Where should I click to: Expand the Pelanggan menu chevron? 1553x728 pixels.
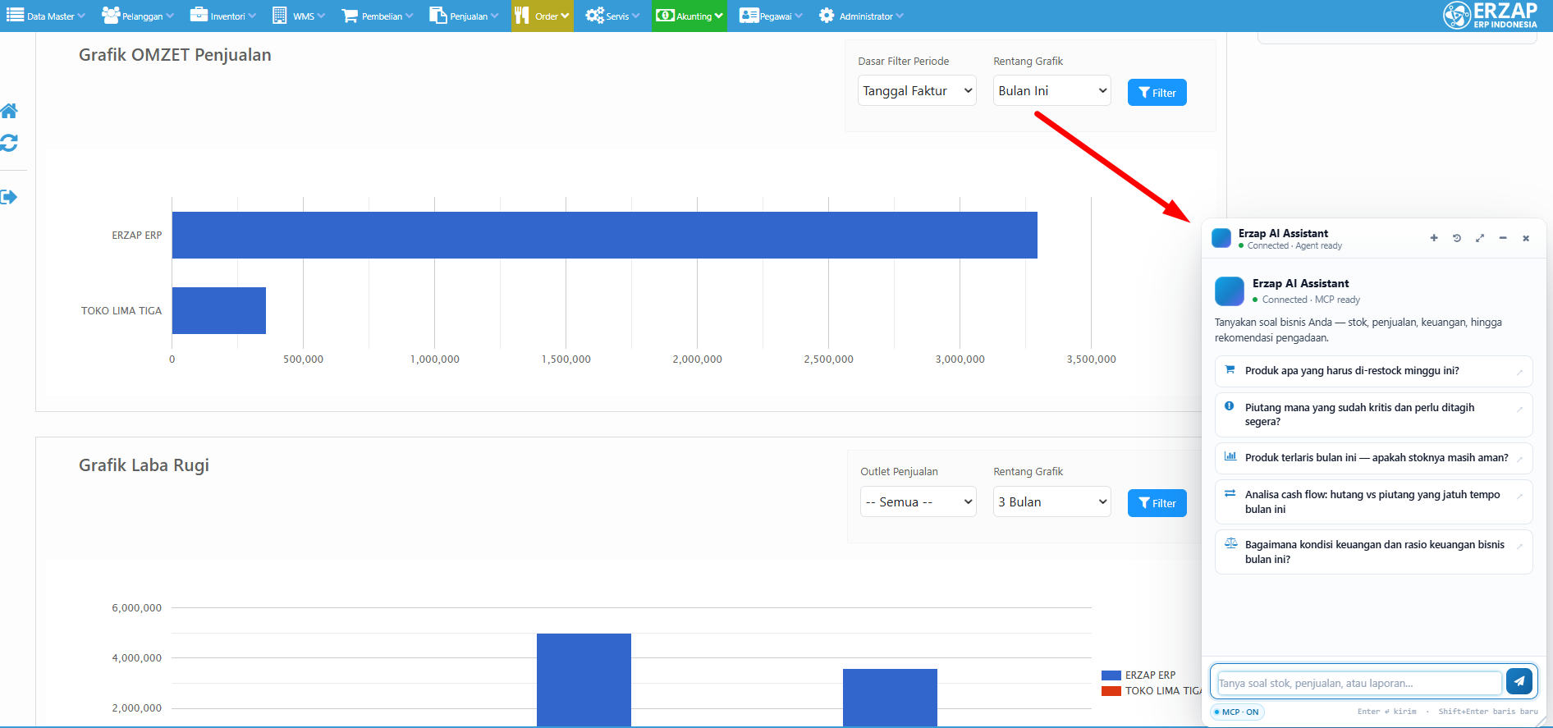pyautogui.click(x=170, y=16)
